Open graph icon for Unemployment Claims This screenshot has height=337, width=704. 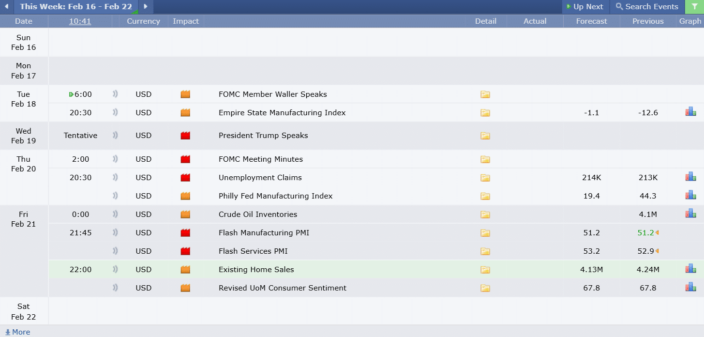pyautogui.click(x=690, y=177)
